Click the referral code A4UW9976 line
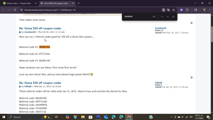This screenshot has height=120, width=213. 33,105
